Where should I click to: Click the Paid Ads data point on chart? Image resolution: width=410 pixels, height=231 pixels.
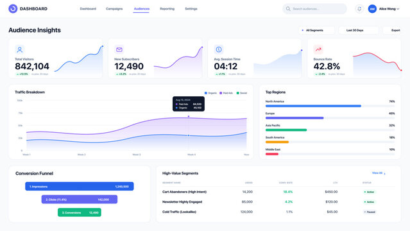click(x=189, y=116)
